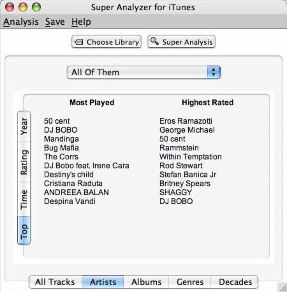Image resolution: width=287 pixels, height=292 pixels.
Task: Select Britney Spears entry
Action: tap(185, 184)
